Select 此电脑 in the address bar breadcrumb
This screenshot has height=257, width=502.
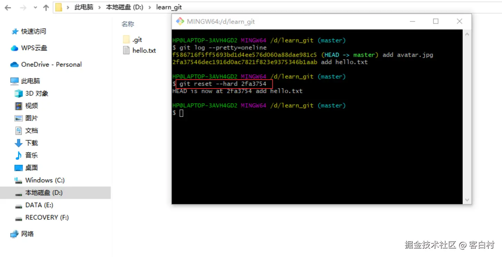pos(84,7)
